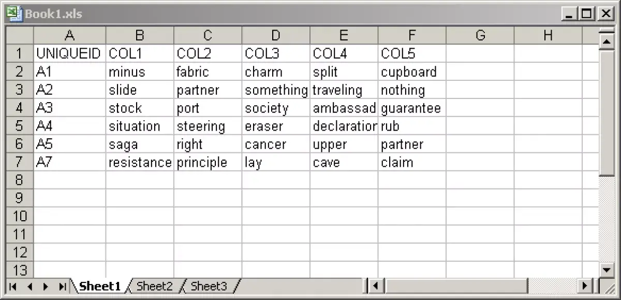Screen dimensions: 621x300
Task: Select the cell containing 'cupboard'
Action: (412, 72)
